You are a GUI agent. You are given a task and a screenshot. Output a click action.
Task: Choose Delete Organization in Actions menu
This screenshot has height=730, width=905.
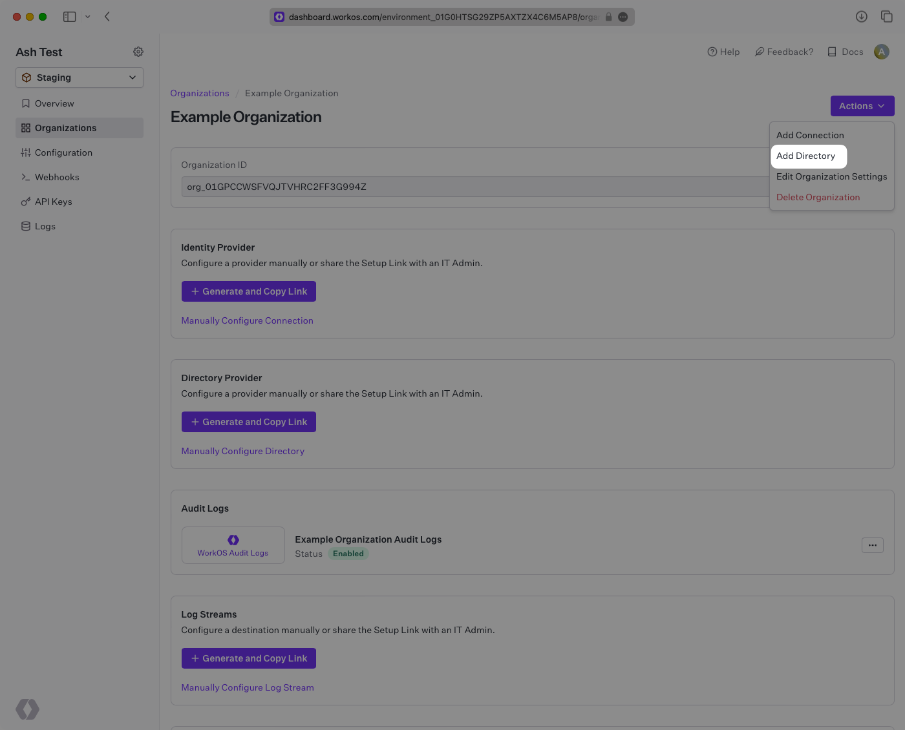(818, 197)
